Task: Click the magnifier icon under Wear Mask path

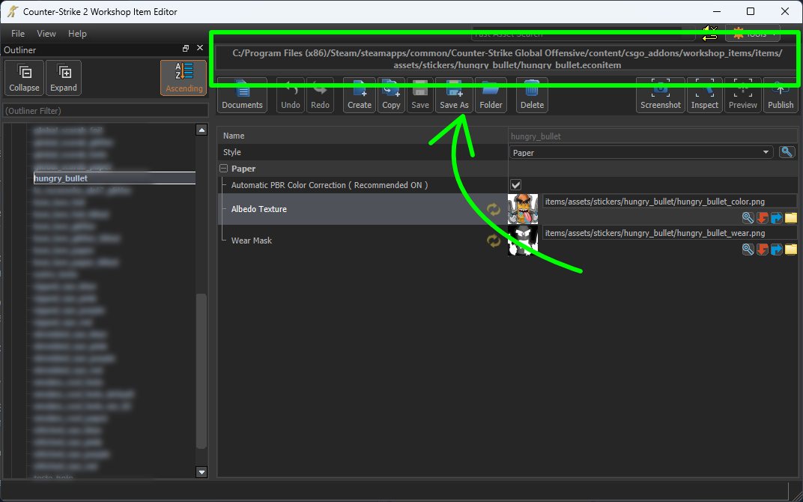Action: pos(748,249)
